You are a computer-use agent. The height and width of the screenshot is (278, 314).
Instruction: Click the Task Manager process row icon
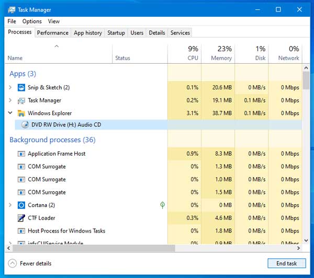tap(21, 101)
